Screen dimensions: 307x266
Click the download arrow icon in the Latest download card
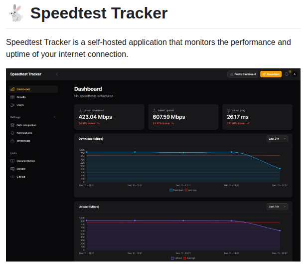click(80, 110)
